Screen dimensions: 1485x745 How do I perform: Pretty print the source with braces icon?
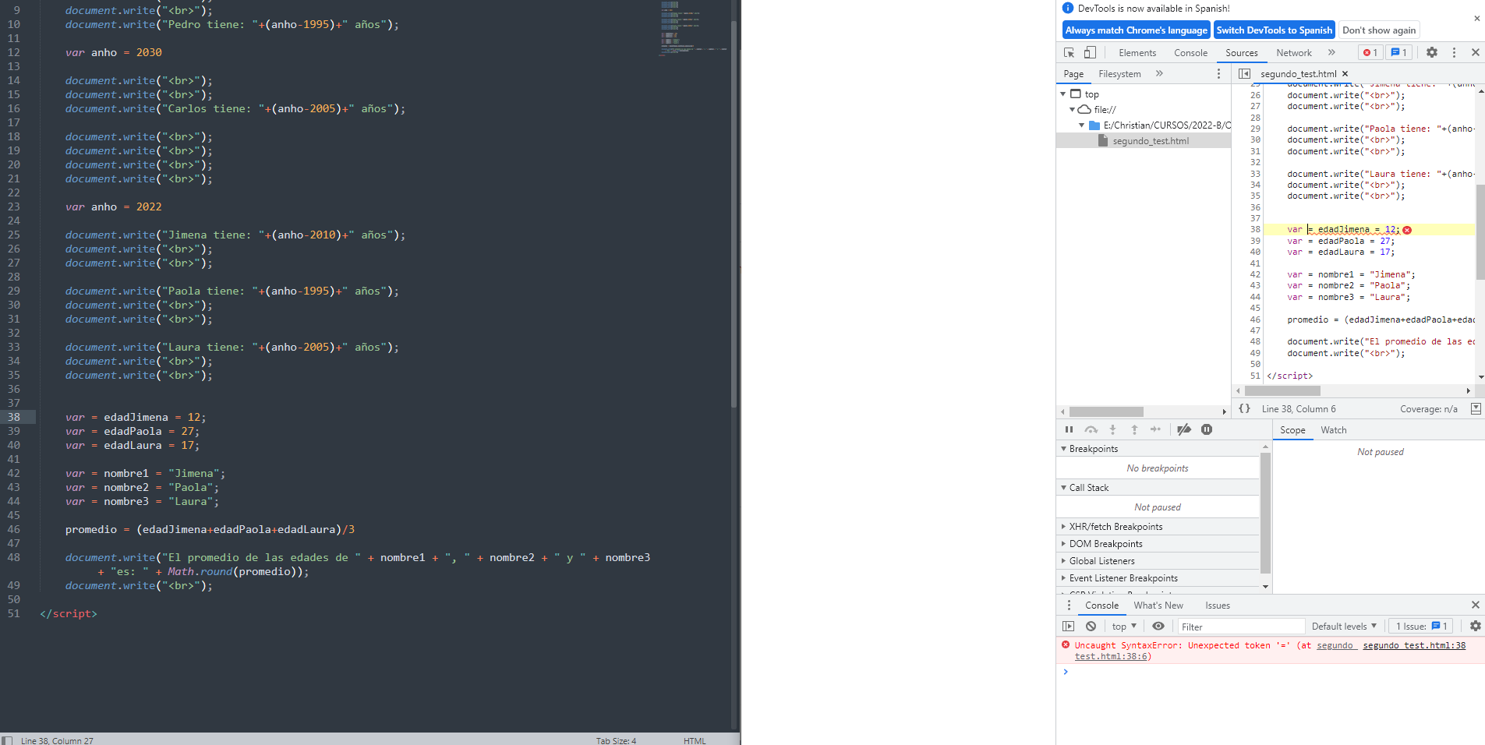click(1245, 408)
